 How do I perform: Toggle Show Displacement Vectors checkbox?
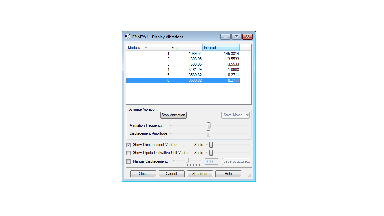coord(129,145)
